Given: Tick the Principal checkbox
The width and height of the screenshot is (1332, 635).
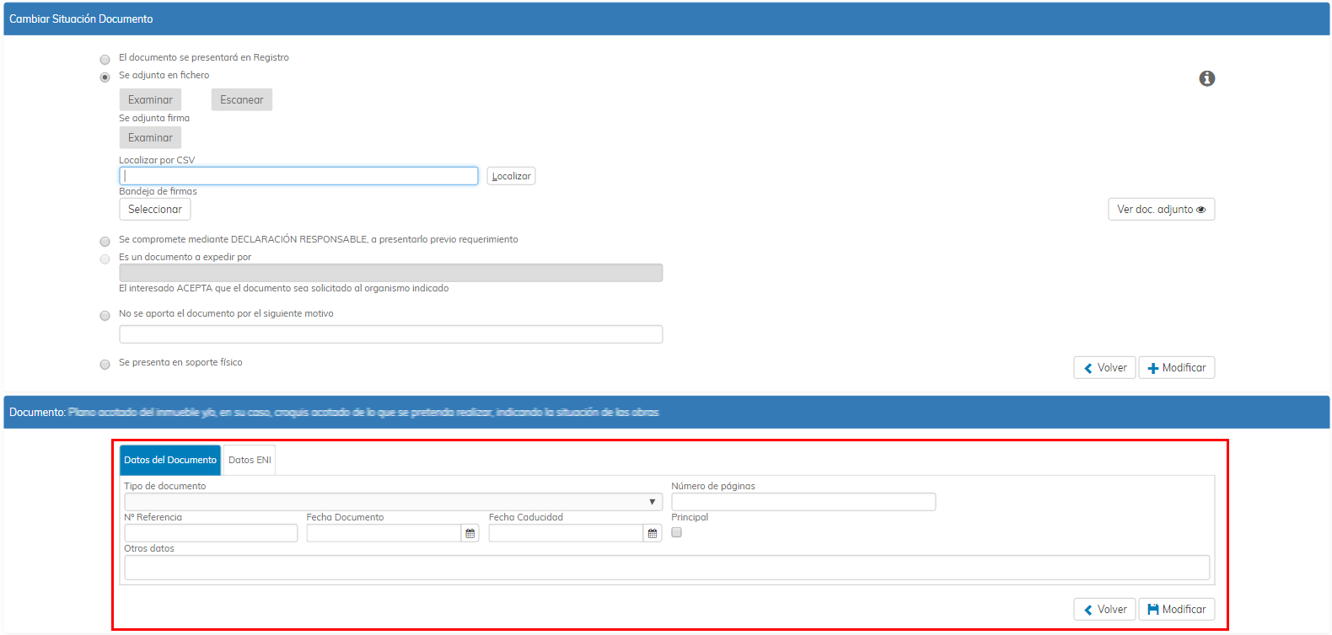Looking at the screenshot, I should pyautogui.click(x=676, y=532).
